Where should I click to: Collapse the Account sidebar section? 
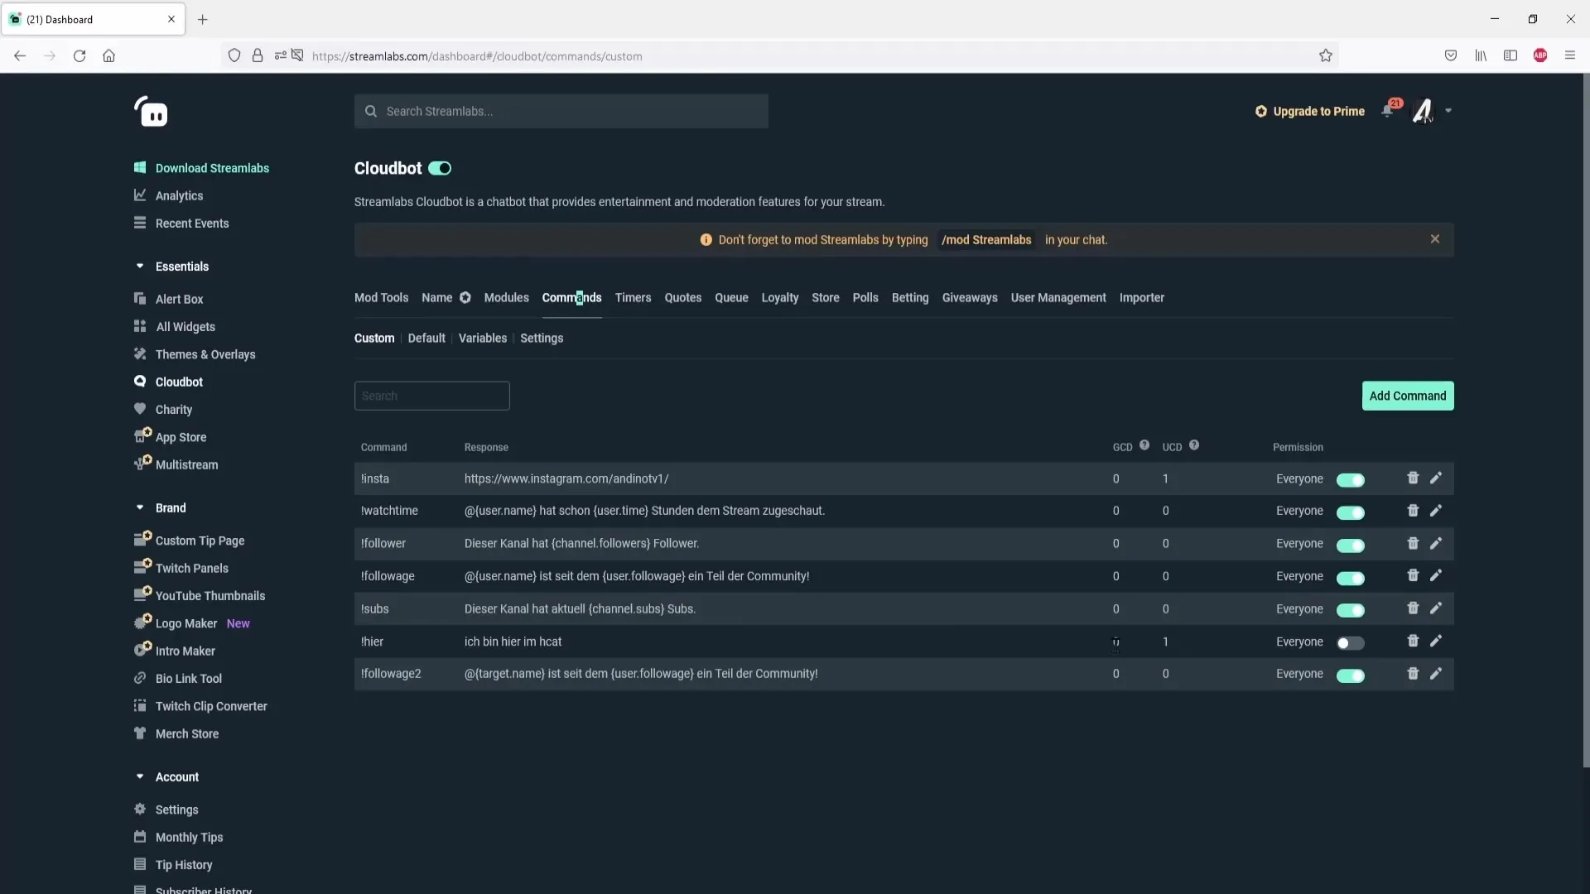140,776
